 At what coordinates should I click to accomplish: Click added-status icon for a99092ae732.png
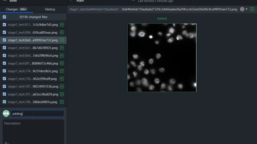[62, 40]
